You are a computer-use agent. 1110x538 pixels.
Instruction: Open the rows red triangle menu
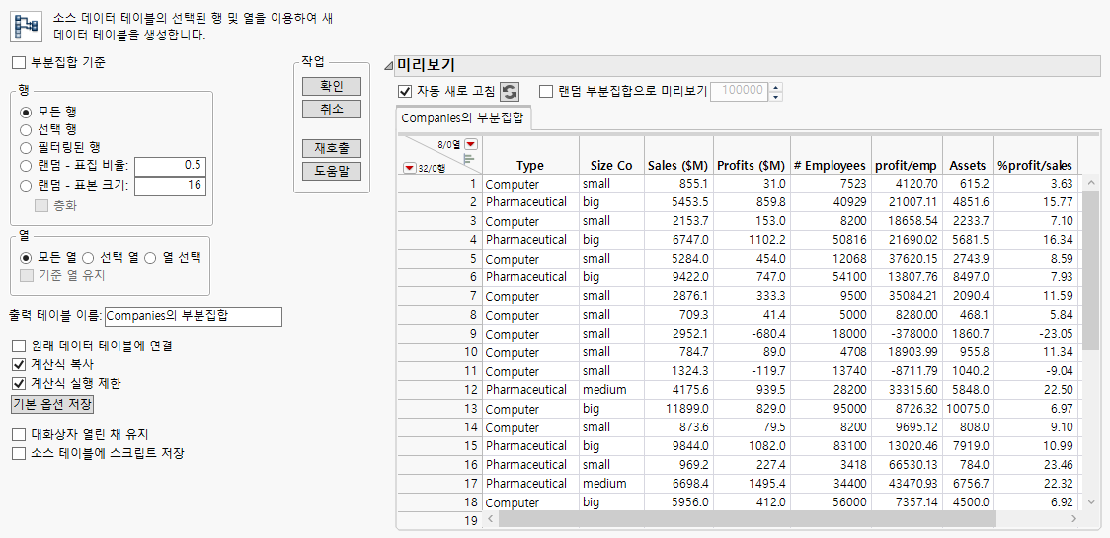[409, 168]
